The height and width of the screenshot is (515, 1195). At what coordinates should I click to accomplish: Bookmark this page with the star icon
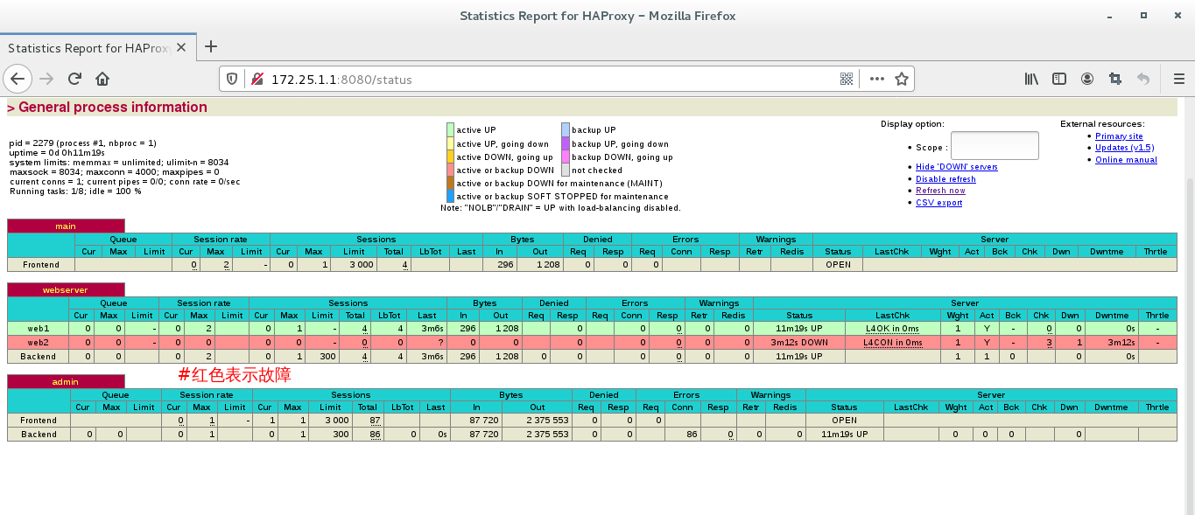[x=902, y=79]
